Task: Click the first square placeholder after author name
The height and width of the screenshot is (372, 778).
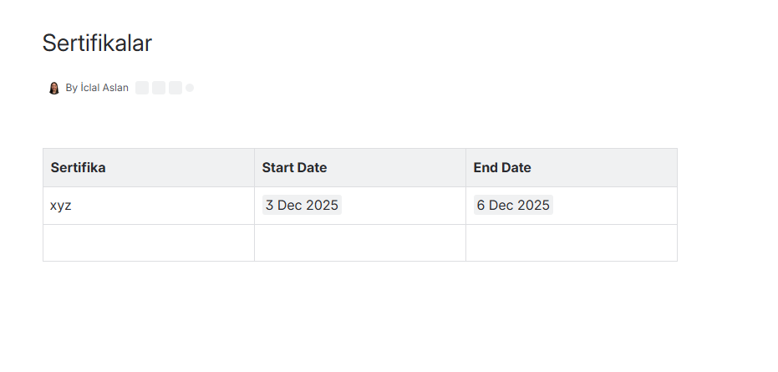Action: pyautogui.click(x=142, y=88)
